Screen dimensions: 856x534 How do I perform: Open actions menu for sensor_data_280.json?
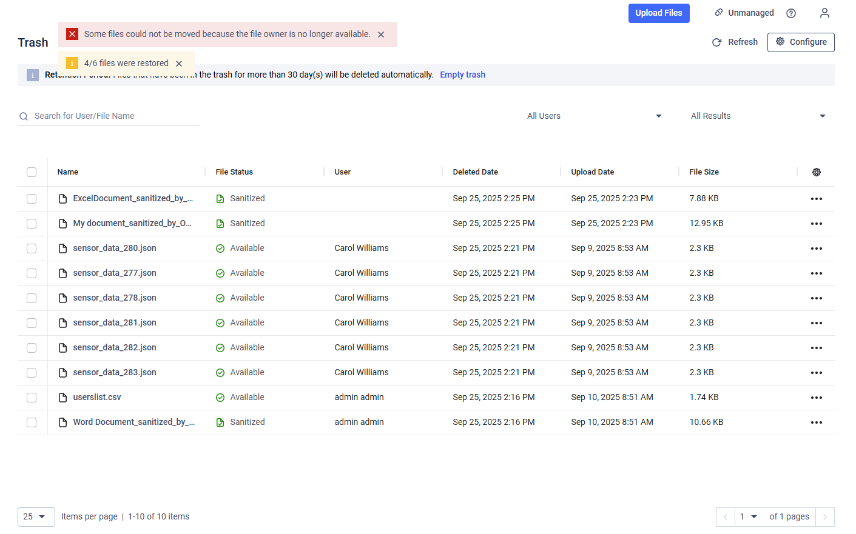click(816, 249)
